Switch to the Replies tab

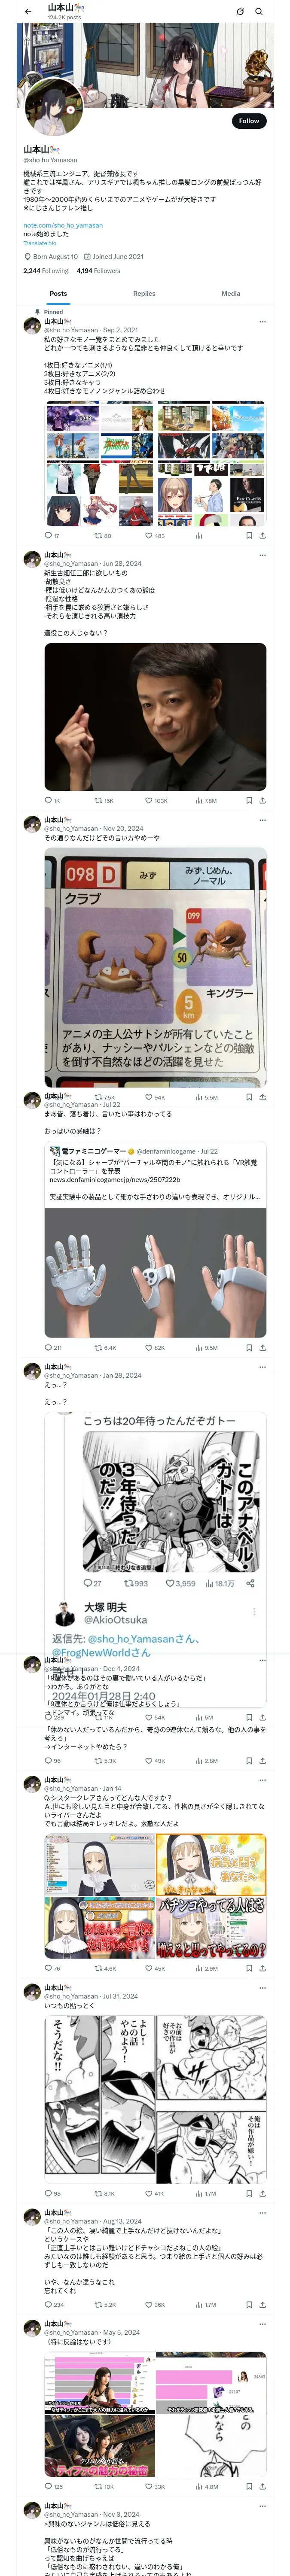pos(144,294)
